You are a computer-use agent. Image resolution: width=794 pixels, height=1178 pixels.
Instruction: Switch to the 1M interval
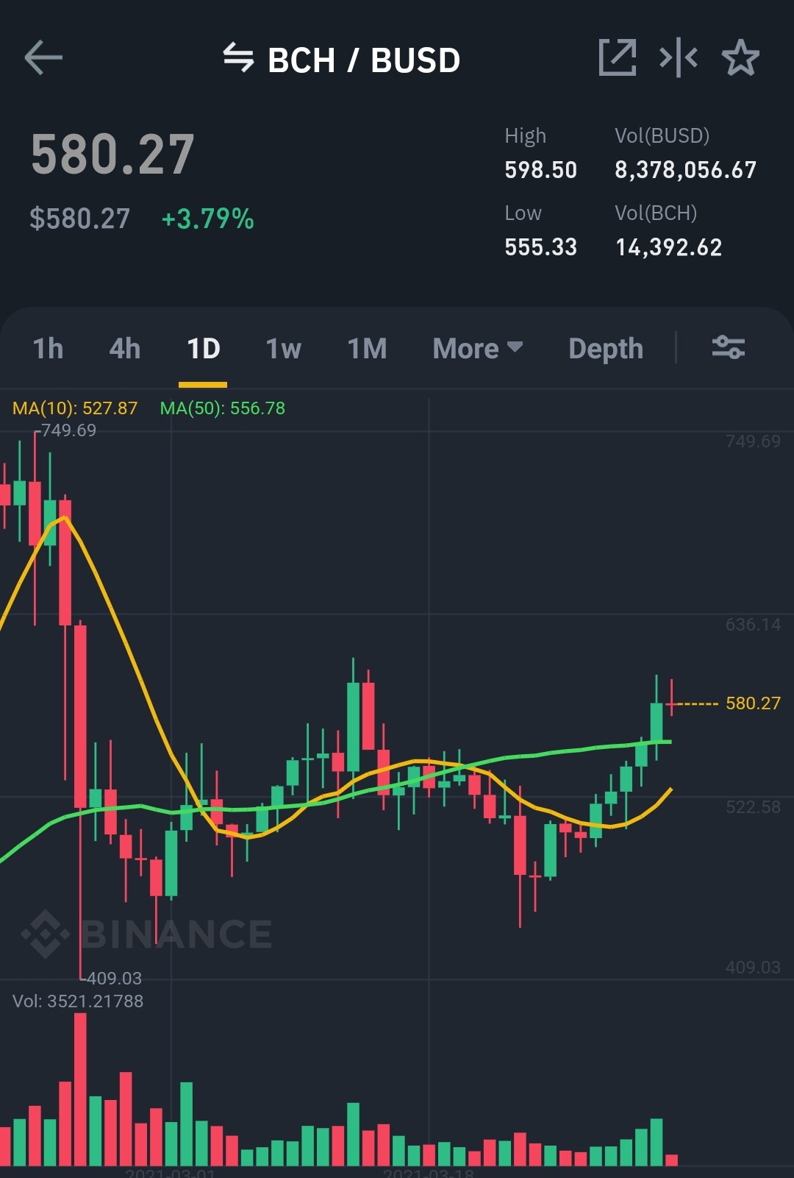pos(367,348)
